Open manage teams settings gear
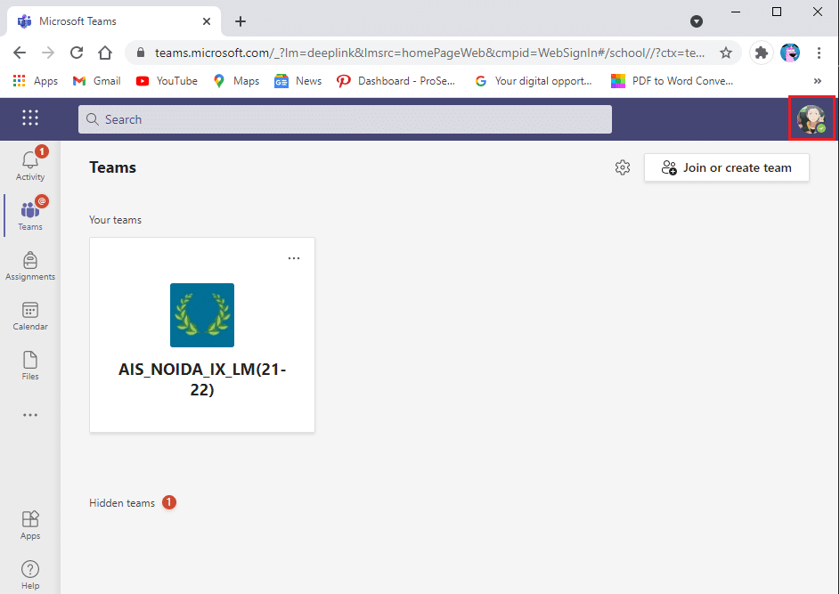 [622, 167]
